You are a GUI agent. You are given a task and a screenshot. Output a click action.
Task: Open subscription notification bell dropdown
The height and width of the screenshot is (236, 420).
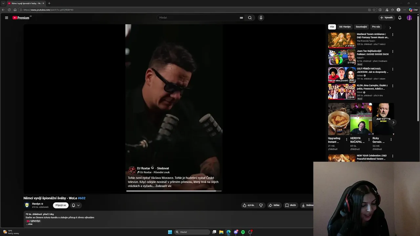coord(76,205)
